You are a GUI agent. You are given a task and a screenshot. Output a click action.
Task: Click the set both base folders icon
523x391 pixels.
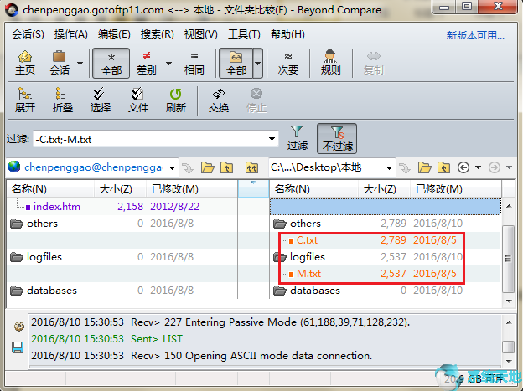251,167
